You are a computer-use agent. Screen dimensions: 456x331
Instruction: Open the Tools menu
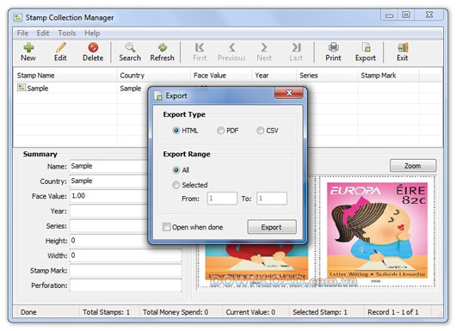pos(67,34)
